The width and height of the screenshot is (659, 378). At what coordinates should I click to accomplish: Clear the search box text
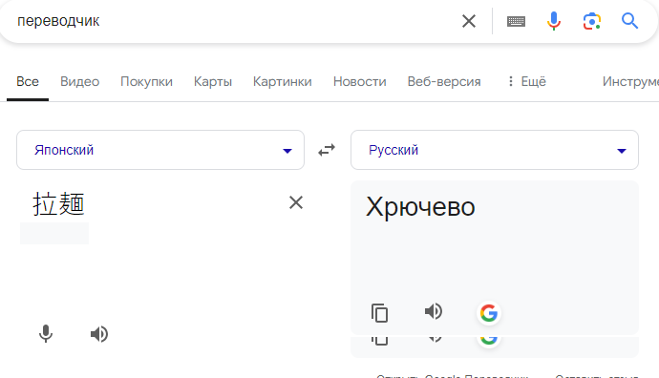[x=469, y=21]
